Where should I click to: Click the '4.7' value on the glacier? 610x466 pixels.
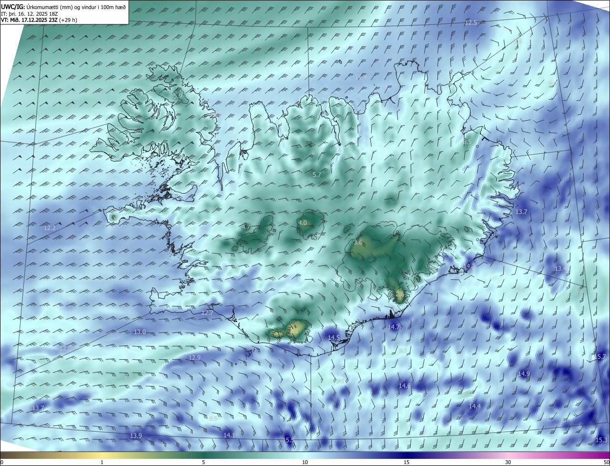click(246, 227)
